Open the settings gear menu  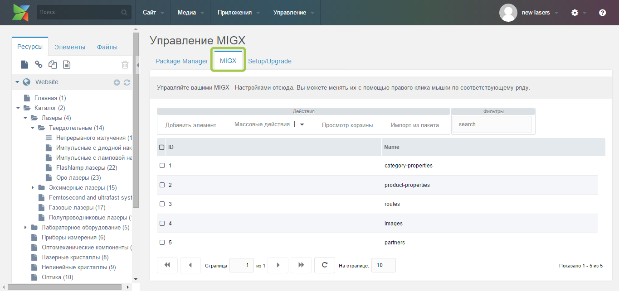tap(575, 13)
